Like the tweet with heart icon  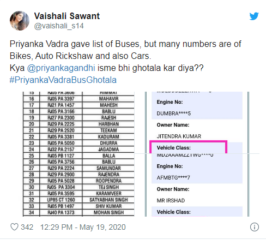[14, 227]
